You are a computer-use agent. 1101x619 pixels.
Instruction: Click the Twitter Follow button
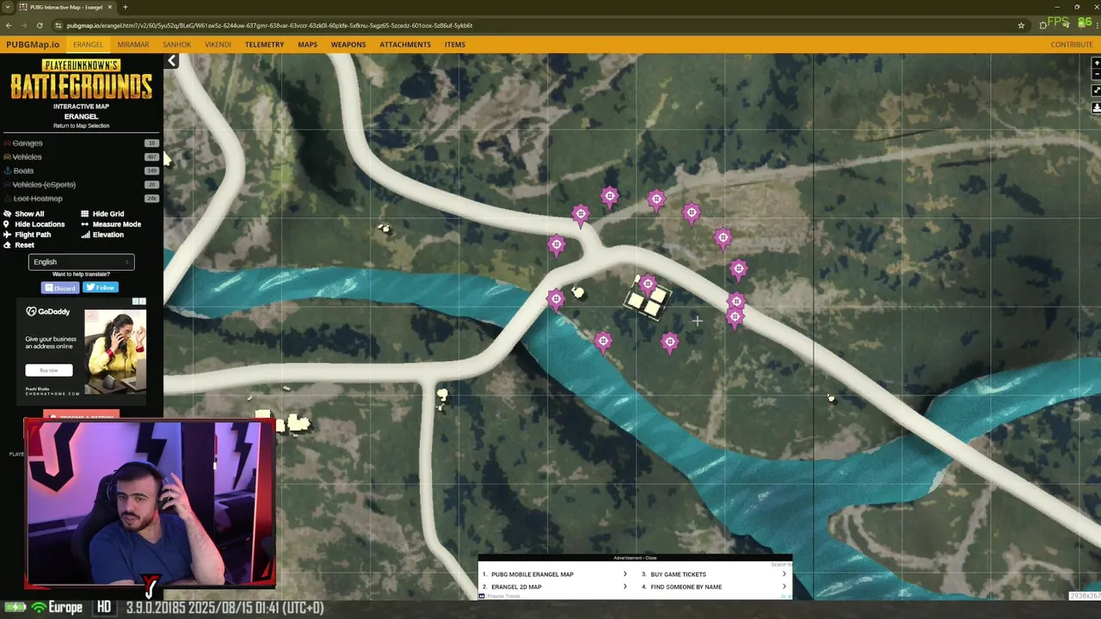(101, 288)
